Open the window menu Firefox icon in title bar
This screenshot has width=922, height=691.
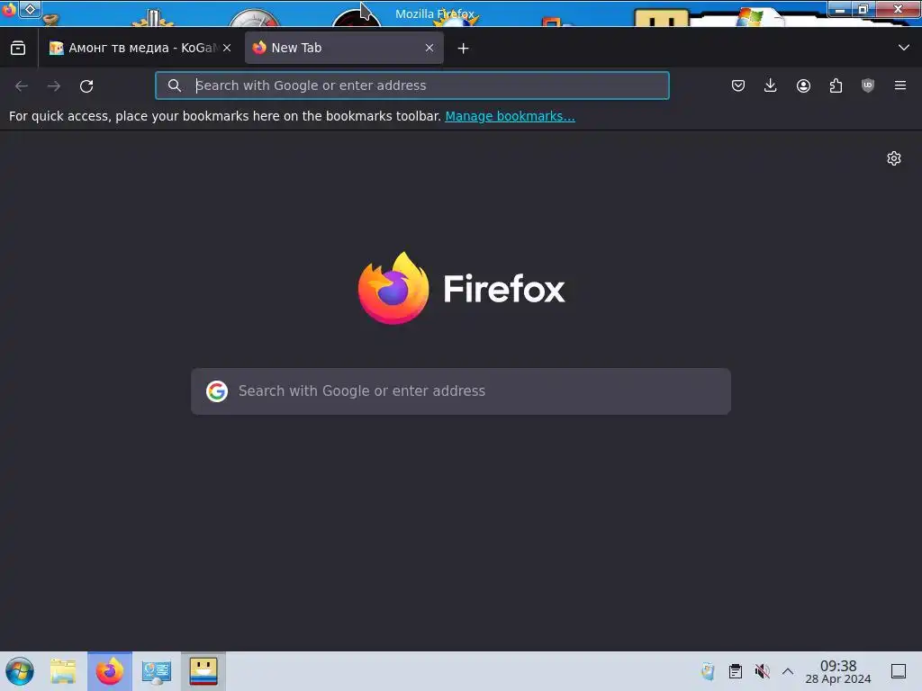[x=8, y=9]
